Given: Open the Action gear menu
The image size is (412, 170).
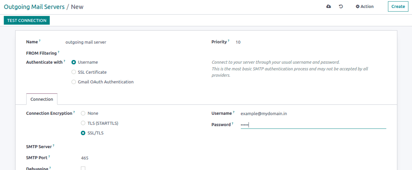Looking at the screenshot, I should [x=364, y=6].
